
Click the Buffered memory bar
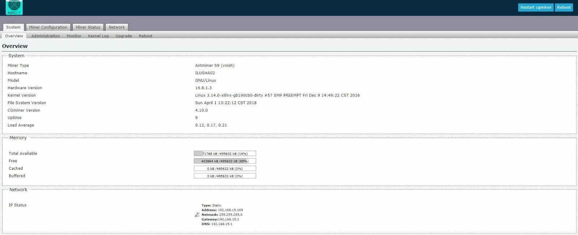click(x=225, y=176)
